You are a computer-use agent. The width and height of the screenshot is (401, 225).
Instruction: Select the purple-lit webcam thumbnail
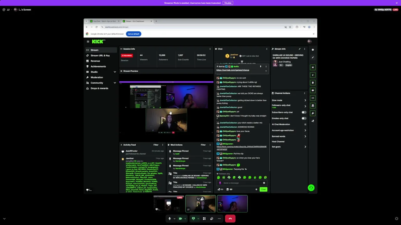232,204
